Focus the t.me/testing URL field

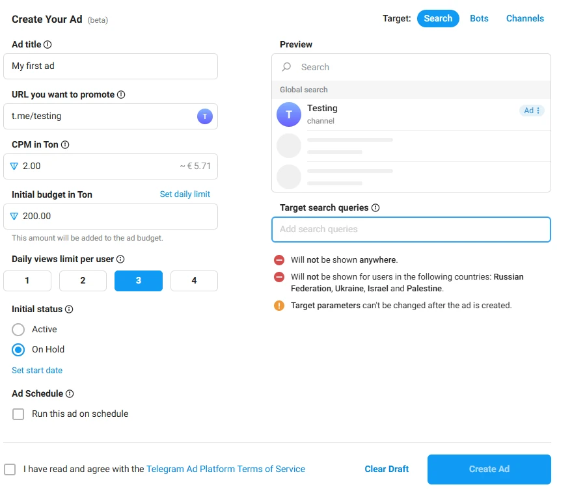pyautogui.click(x=111, y=116)
